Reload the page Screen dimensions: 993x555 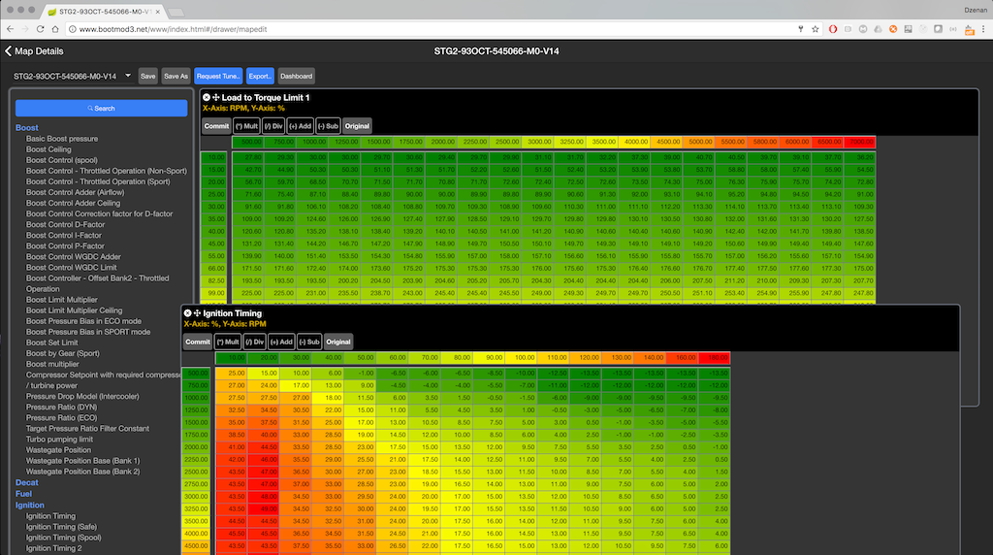click(40, 29)
